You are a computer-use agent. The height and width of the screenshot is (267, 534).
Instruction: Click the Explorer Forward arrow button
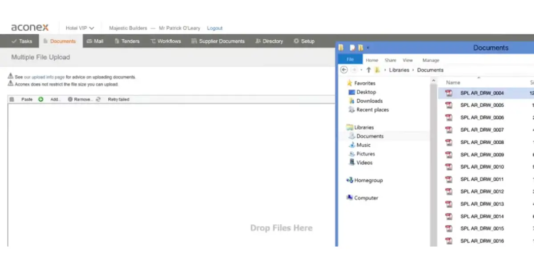[x=354, y=70]
